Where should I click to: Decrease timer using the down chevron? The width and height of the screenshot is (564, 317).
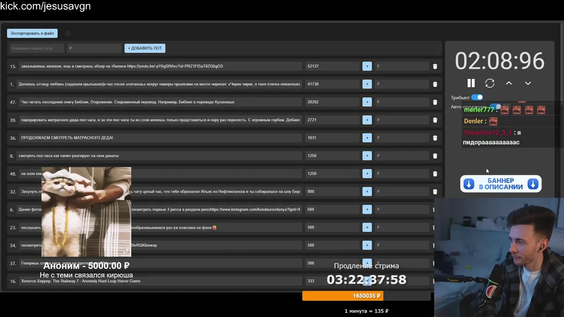(x=528, y=83)
